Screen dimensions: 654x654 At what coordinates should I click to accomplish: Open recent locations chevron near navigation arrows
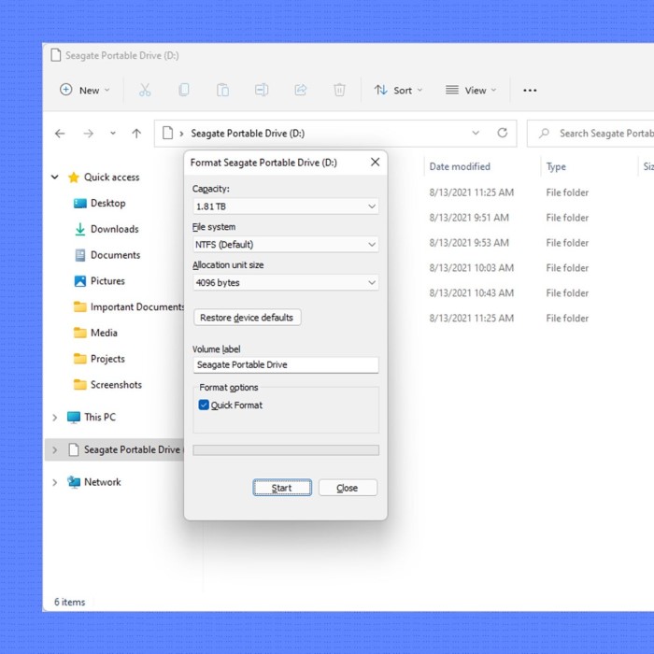pos(113,134)
